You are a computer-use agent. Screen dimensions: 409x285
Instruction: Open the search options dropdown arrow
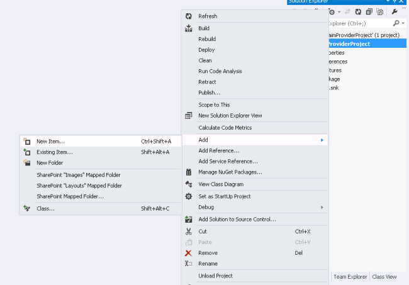pyautogui.click(x=403, y=23)
